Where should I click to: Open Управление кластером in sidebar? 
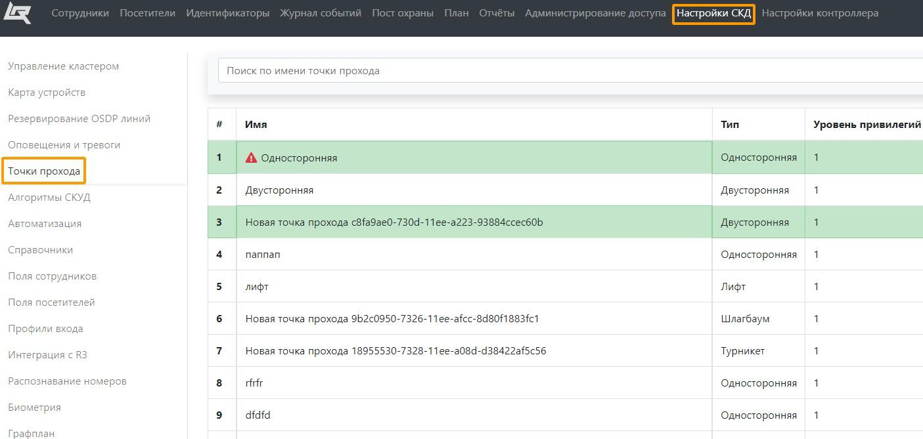[x=63, y=66]
